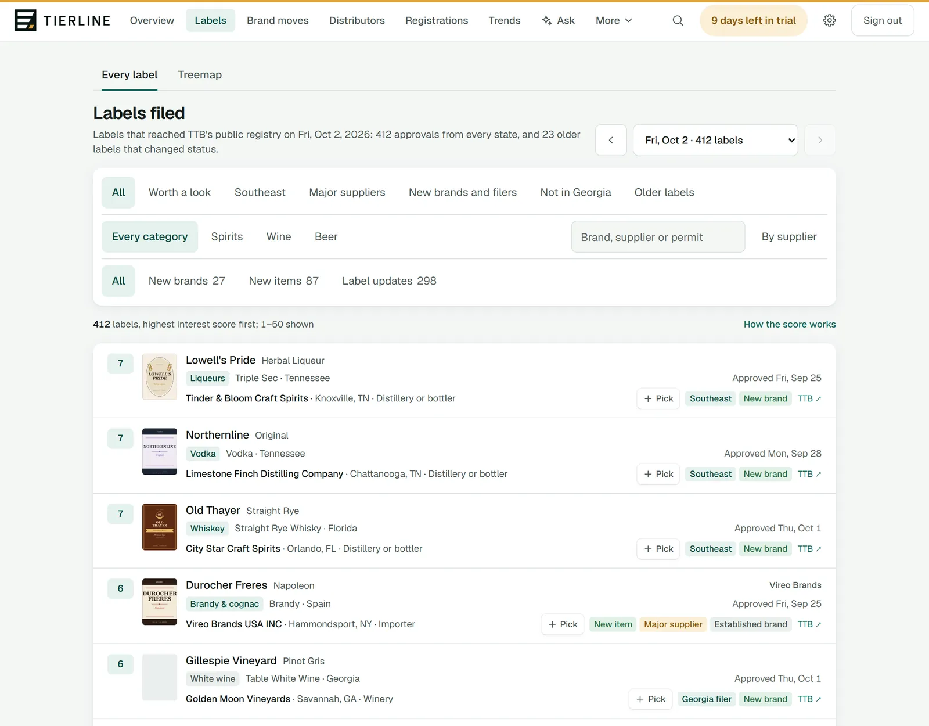Screen dimensions: 929x726
Task: Show only New items 87
Action: click(284, 281)
